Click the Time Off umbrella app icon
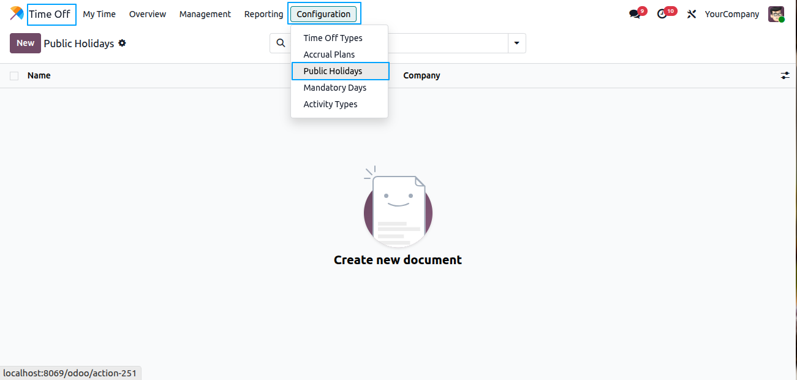797x380 pixels. (x=17, y=13)
